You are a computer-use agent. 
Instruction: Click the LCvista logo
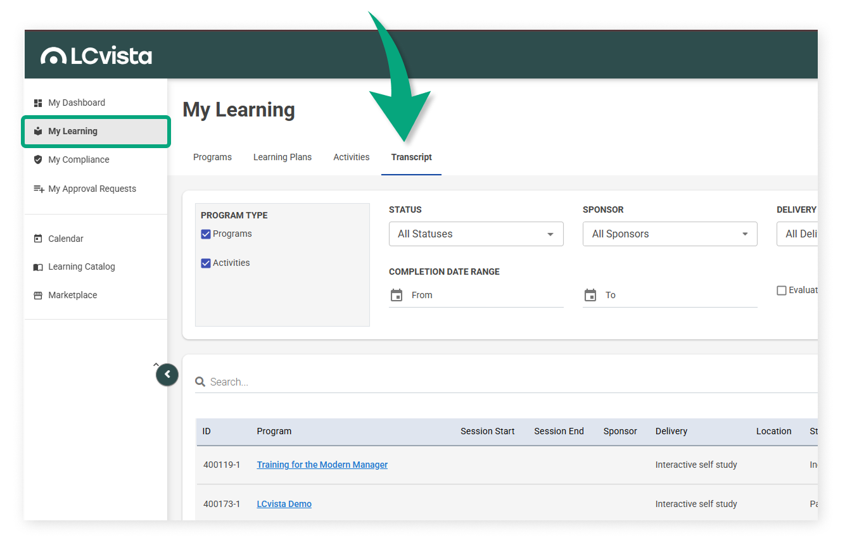click(x=96, y=56)
